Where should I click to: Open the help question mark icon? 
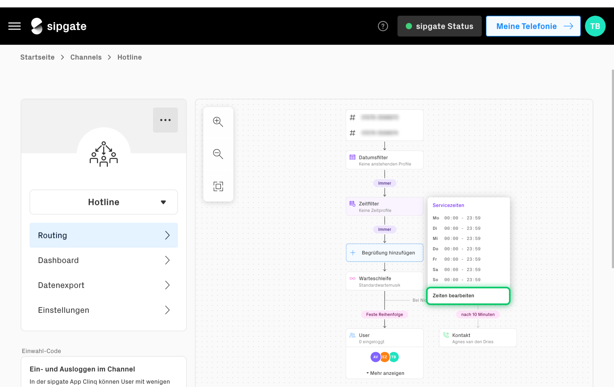[x=383, y=26]
